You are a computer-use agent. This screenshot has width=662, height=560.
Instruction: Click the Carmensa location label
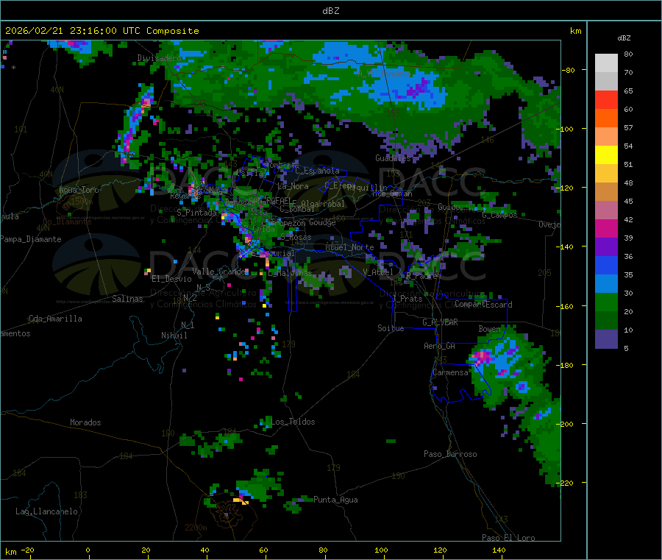click(x=450, y=372)
